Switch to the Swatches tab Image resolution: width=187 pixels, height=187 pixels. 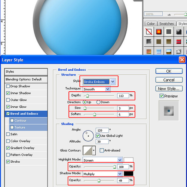pyautogui.click(x=166, y=24)
